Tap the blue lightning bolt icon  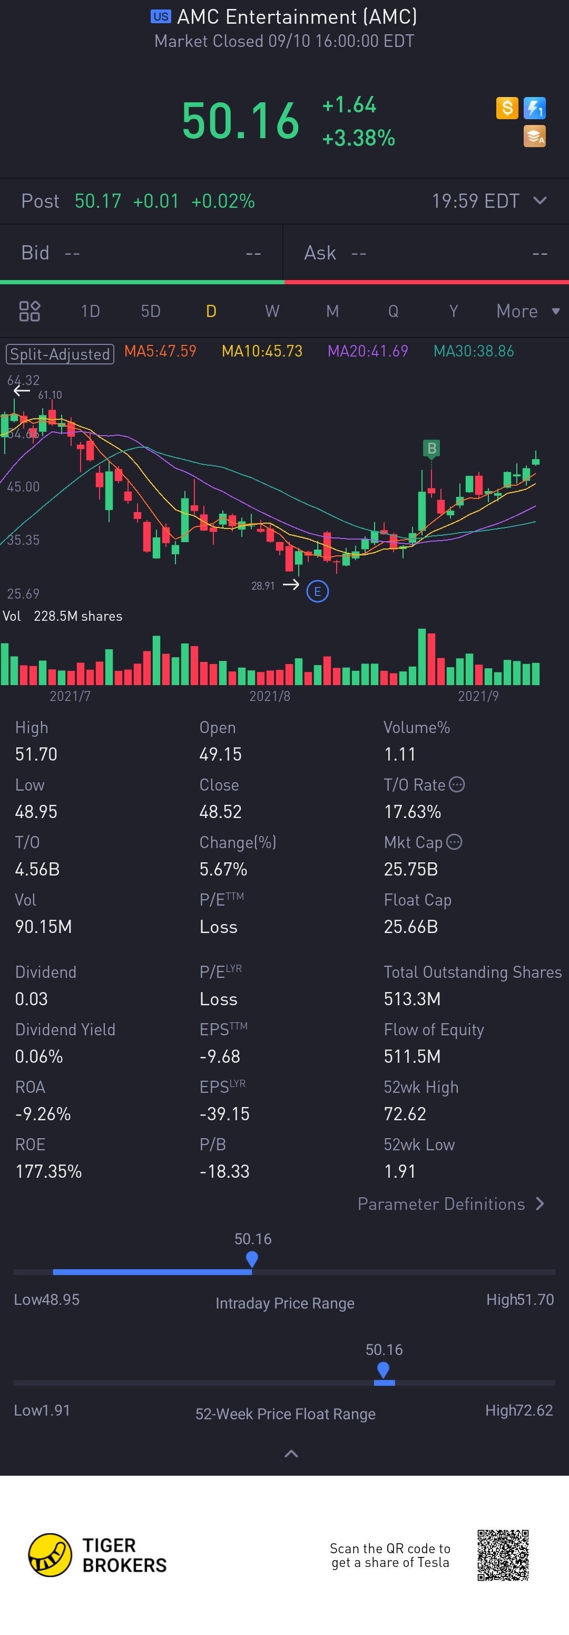click(535, 108)
